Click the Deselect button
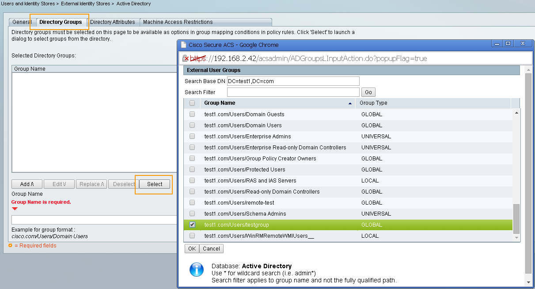The height and width of the screenshot is (289, 535). pos(124,184)
